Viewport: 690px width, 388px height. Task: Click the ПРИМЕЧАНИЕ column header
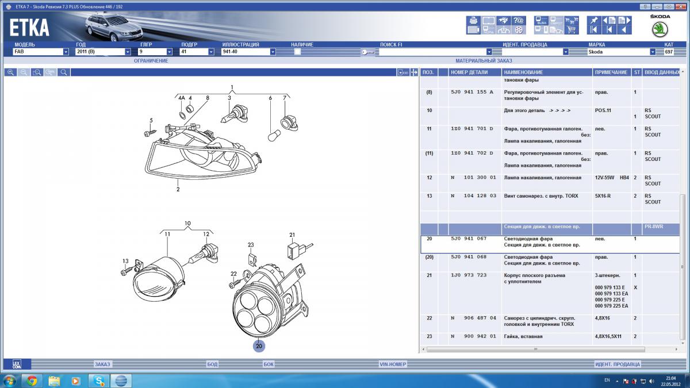pos(612,72)
